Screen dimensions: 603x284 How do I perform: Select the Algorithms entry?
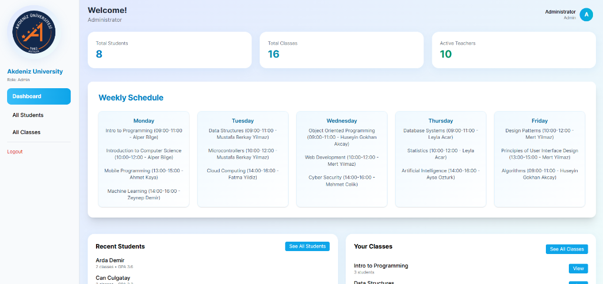pyautogui.click(x=539, y=174)
